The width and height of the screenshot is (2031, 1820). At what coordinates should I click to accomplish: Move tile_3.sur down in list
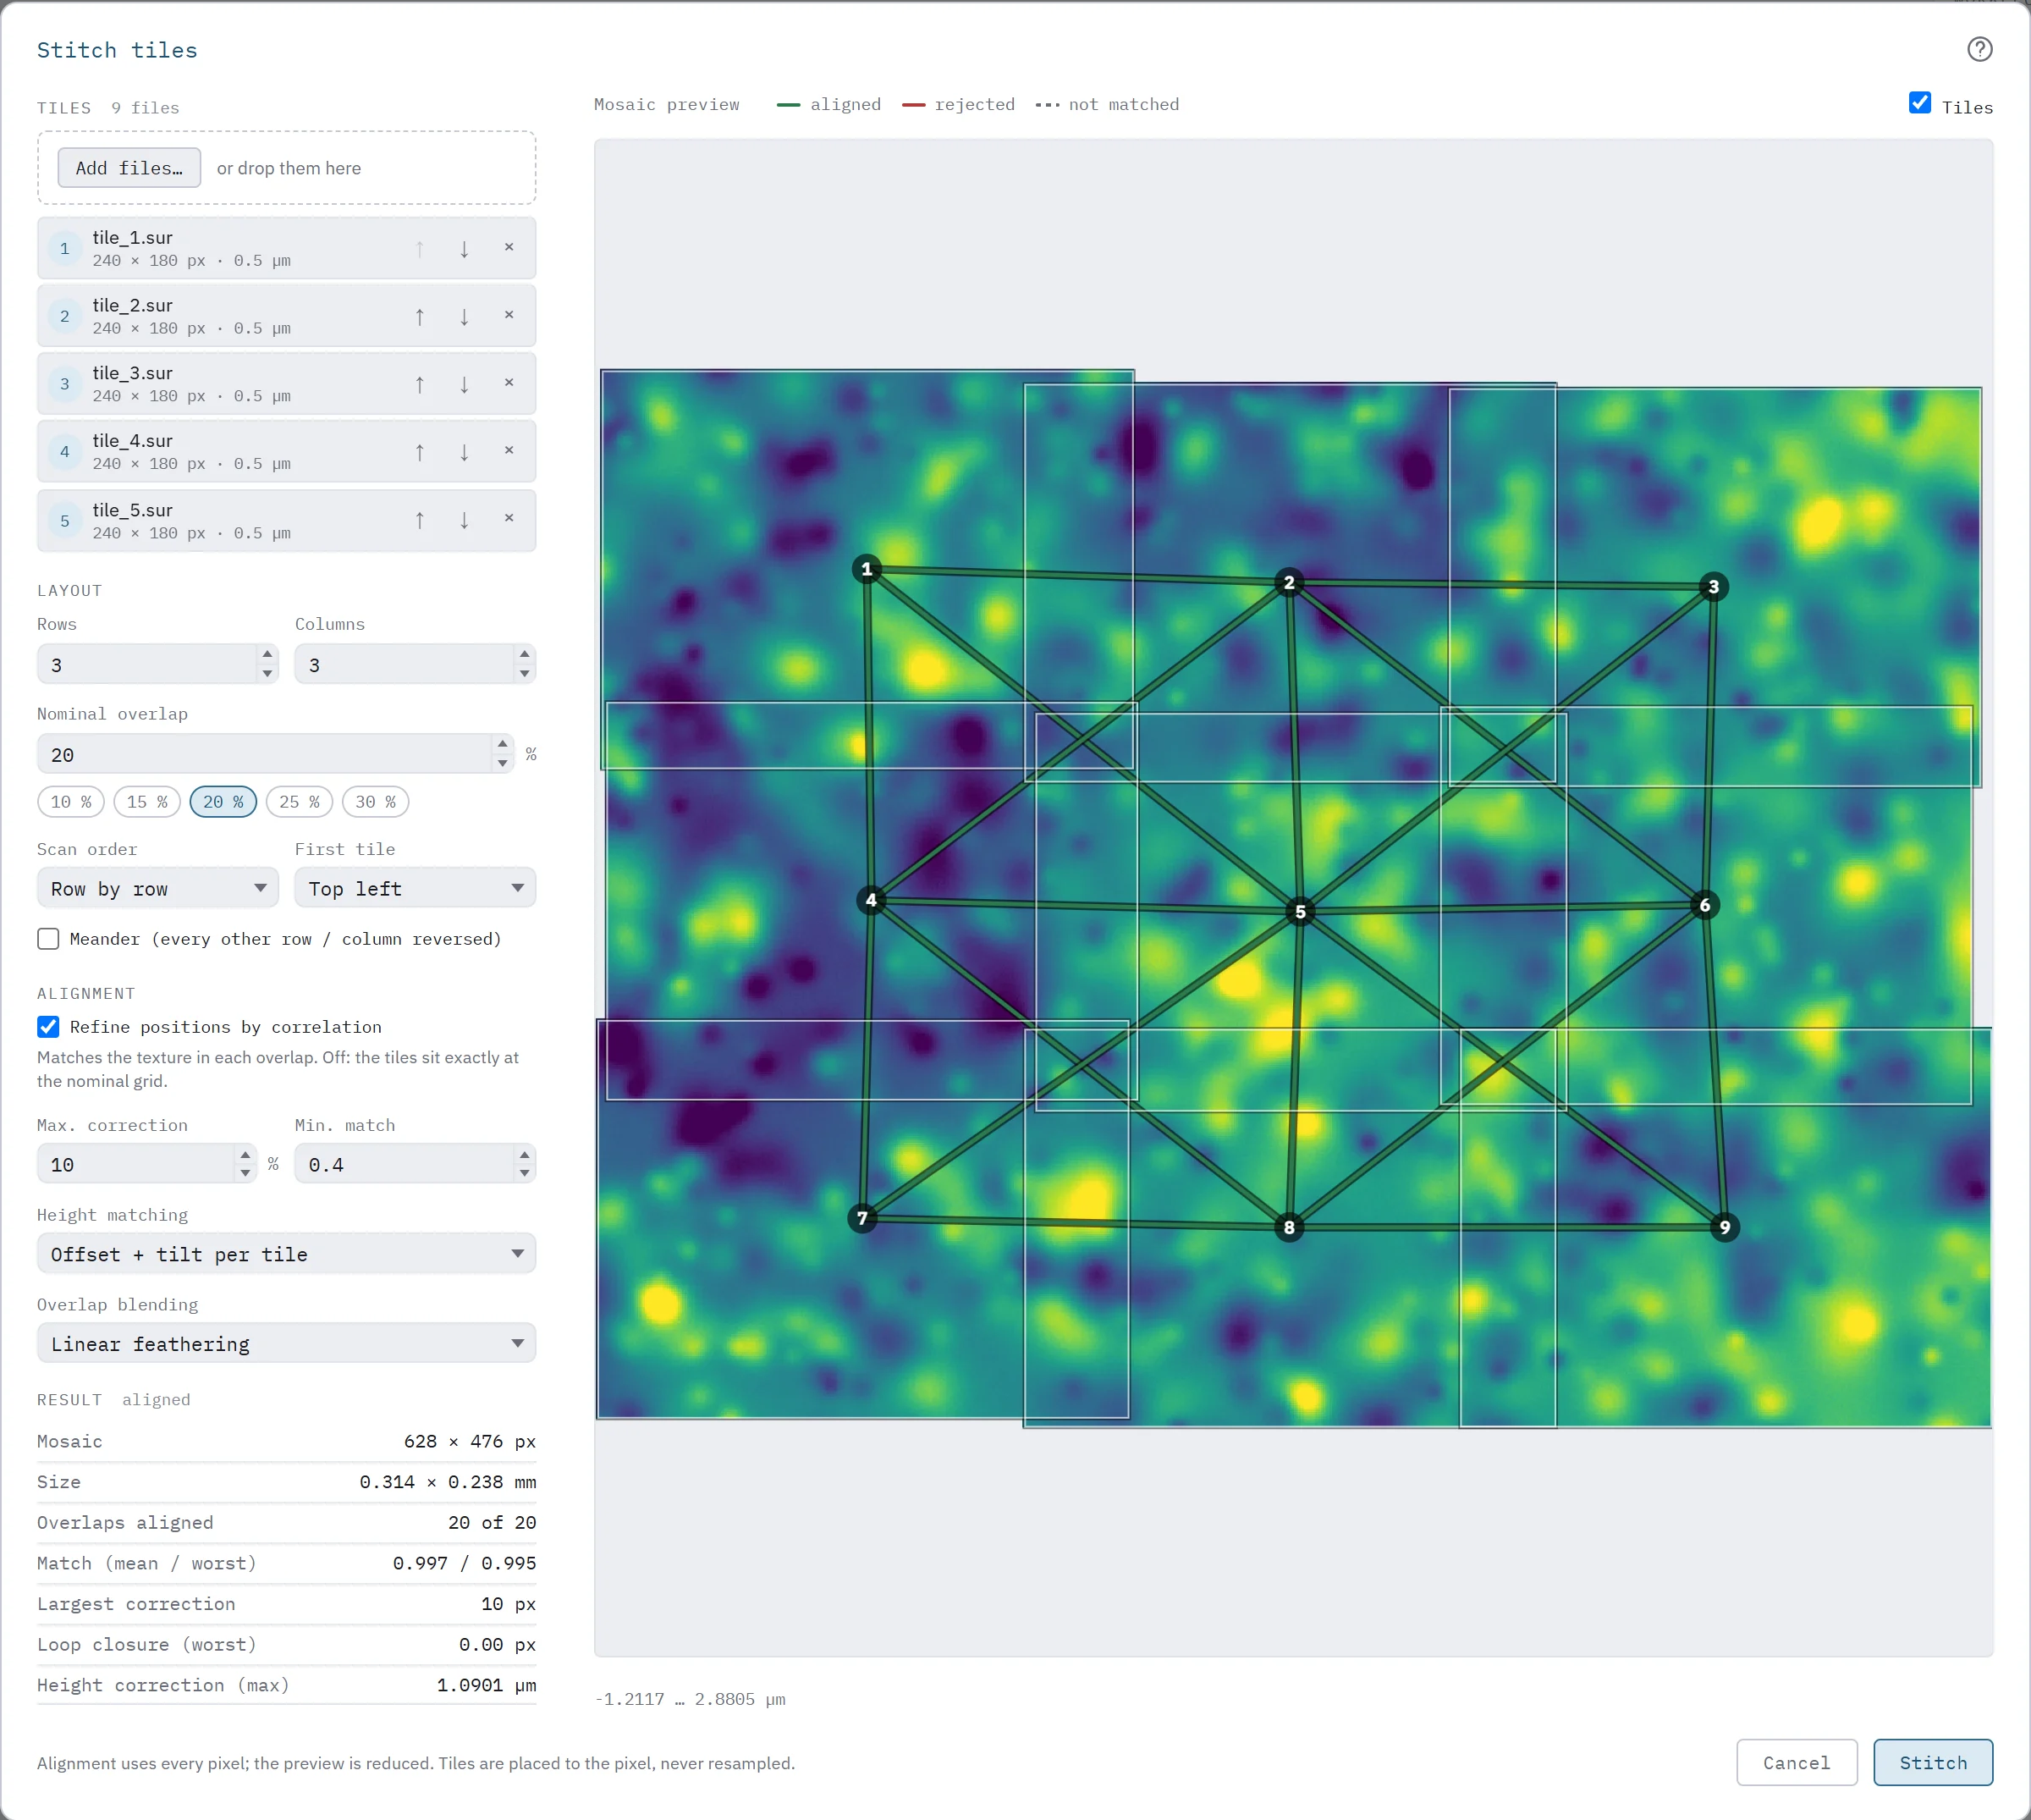464,384
